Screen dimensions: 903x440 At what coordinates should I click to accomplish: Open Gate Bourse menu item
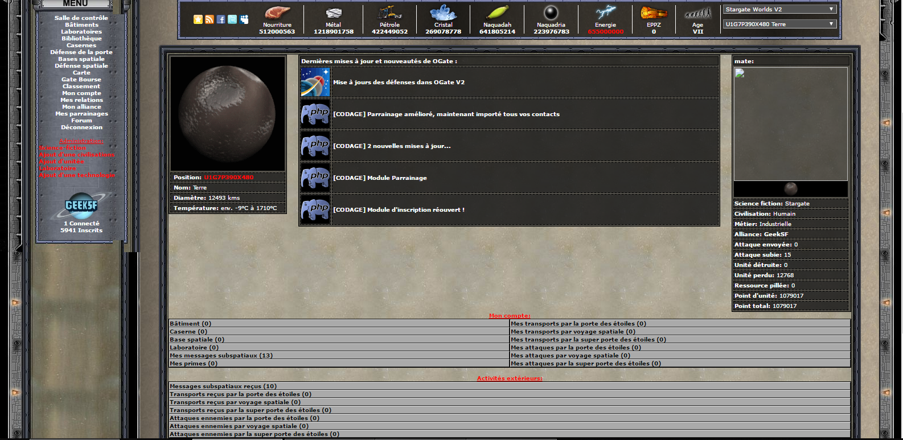click(x=81, y=79)
